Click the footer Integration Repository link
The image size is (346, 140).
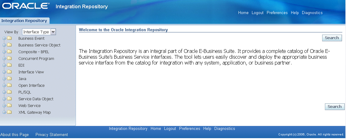click(128, 129)
